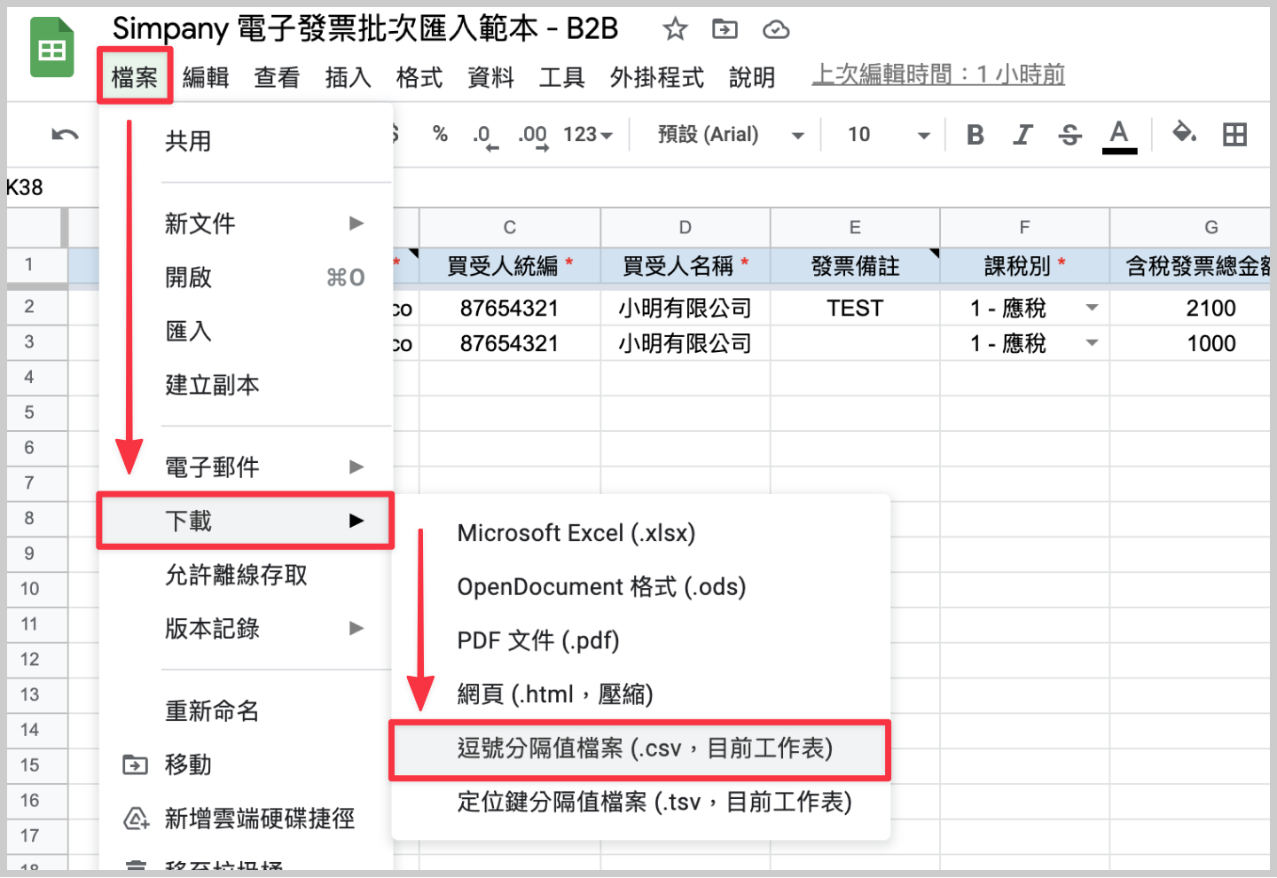Open the last edit time link
The width and height of the screenshot is (1277, 878).
[938, 74]
